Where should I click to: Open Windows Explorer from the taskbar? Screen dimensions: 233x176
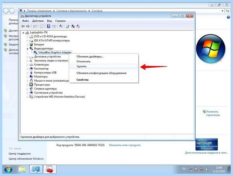[x=22, y=169]
